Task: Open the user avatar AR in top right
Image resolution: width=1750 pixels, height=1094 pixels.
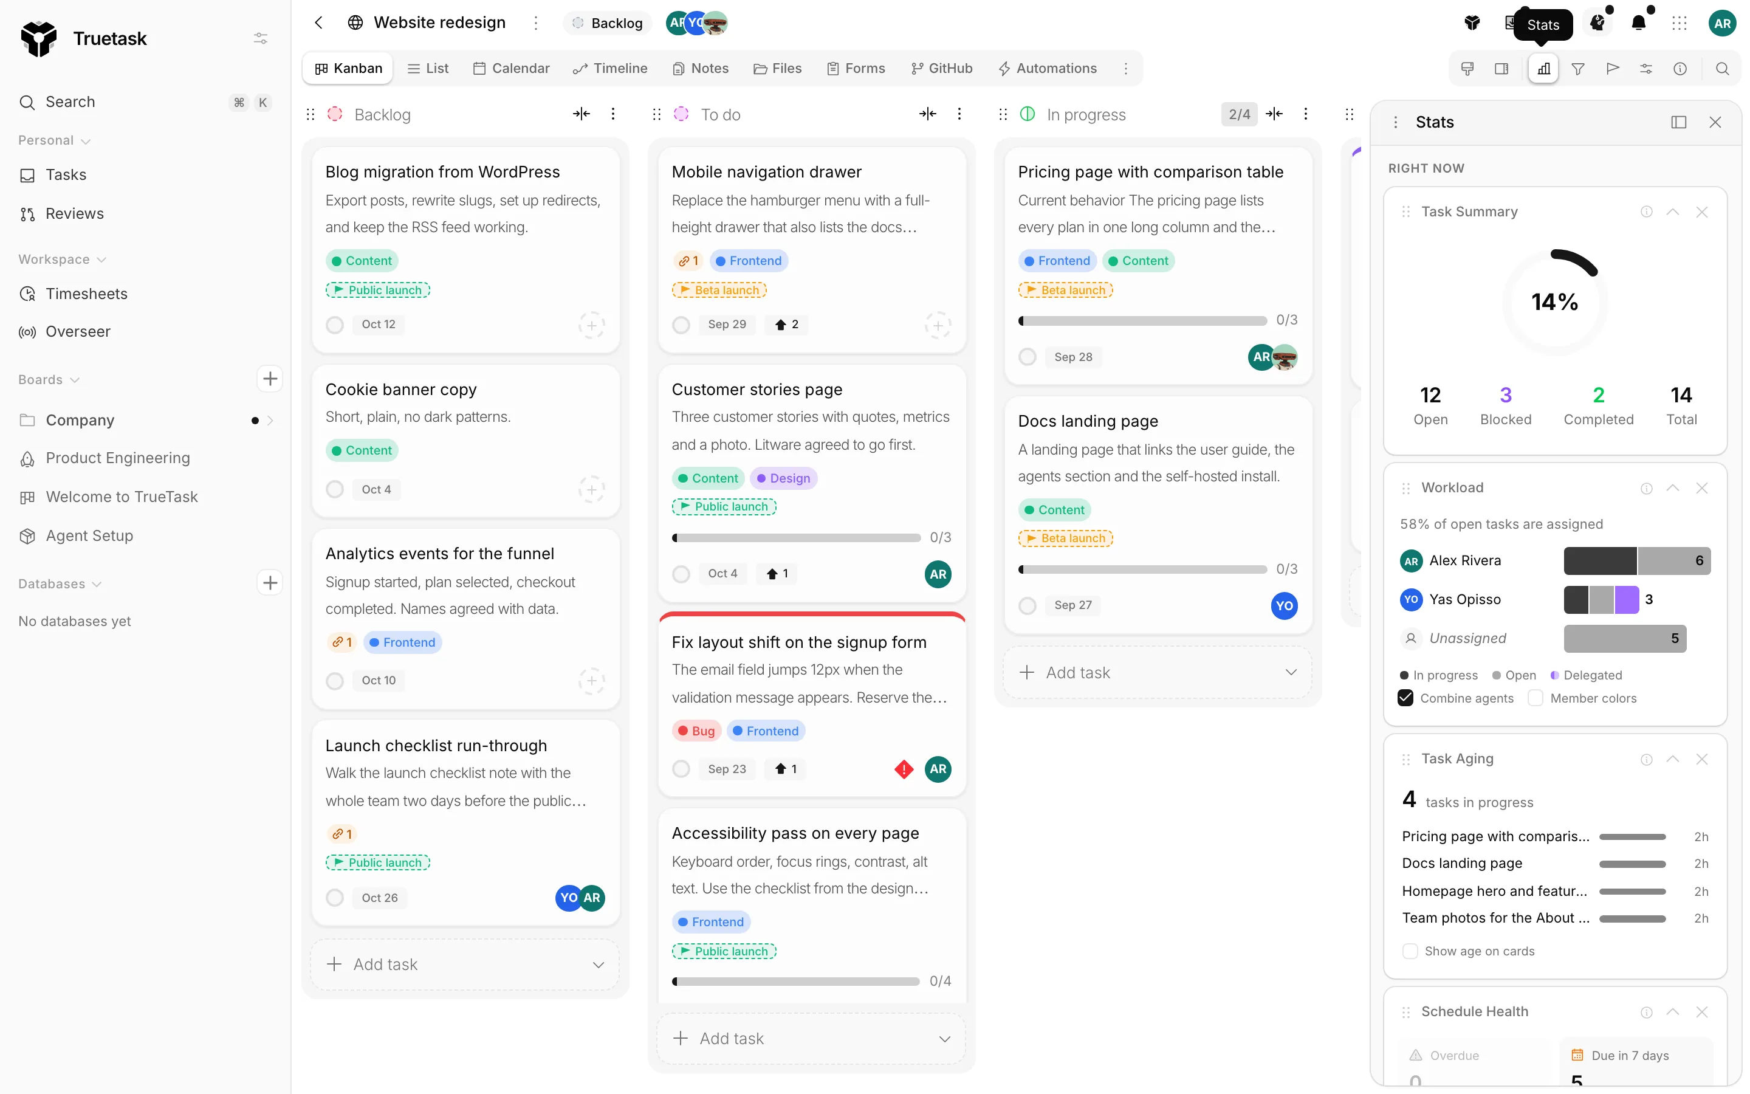Action: point(1722,23)
